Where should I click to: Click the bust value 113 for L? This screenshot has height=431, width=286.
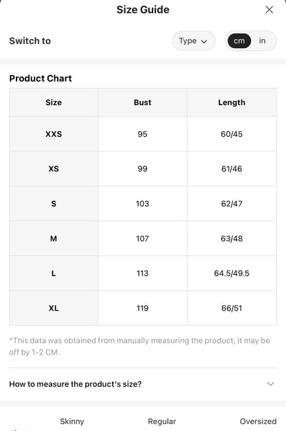pyautogui.click(x=142, y=273)
